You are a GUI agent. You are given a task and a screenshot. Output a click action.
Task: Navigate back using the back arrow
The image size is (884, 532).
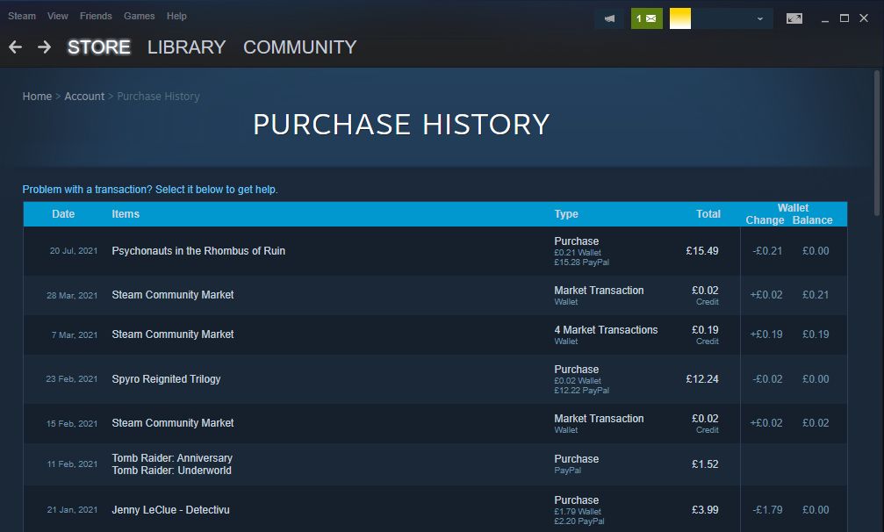point(15,47)
